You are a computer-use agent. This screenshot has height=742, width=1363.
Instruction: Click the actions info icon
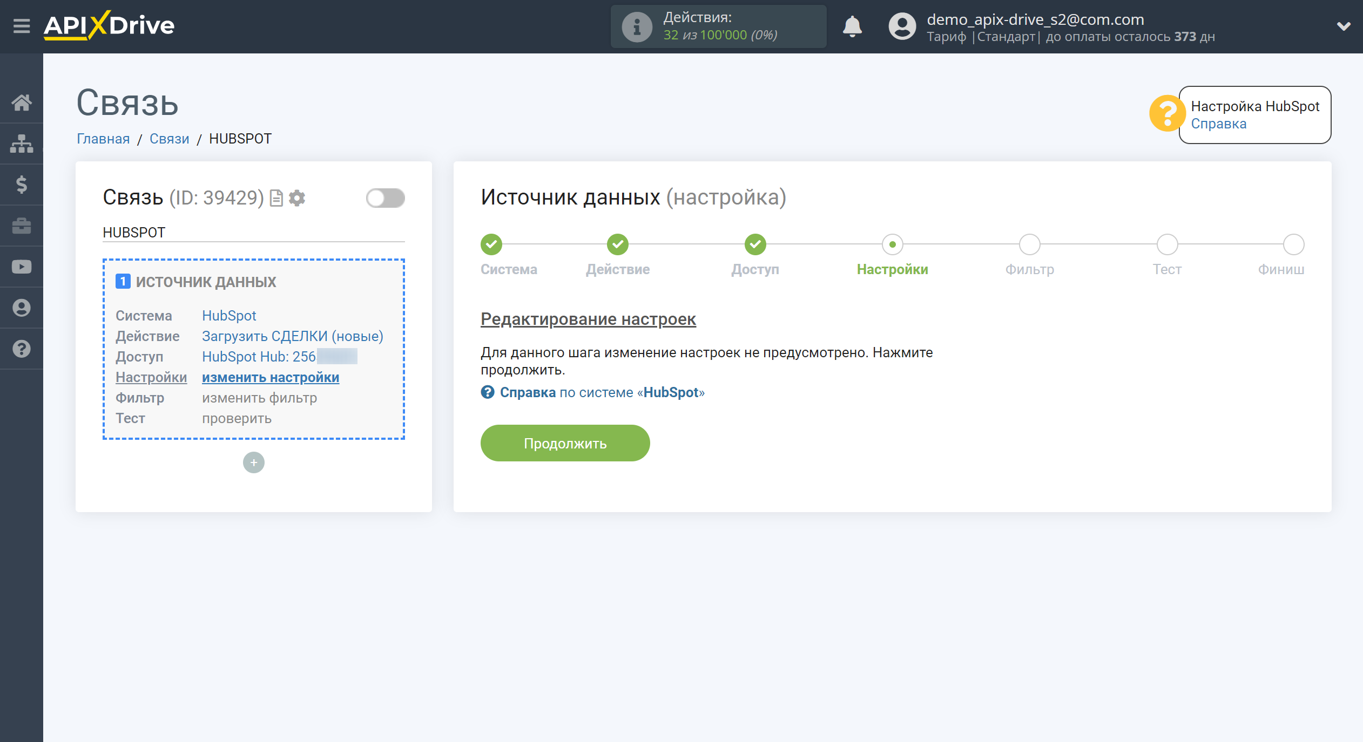[637, 26]
